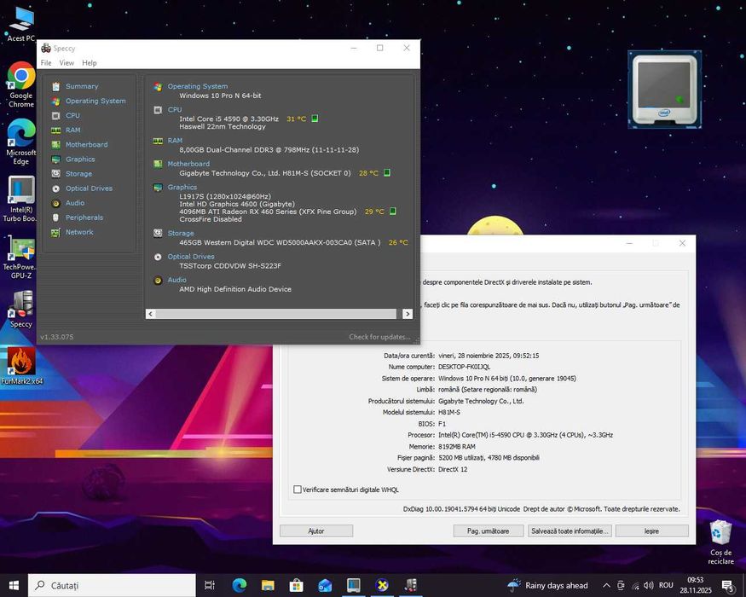This screenshot has width=746, height=597.
Task: Click Salvează toate informațiile button
Action: point(570,530)
